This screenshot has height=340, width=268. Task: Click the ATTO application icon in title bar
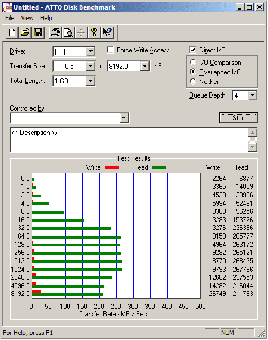click(x=8, y=7)
